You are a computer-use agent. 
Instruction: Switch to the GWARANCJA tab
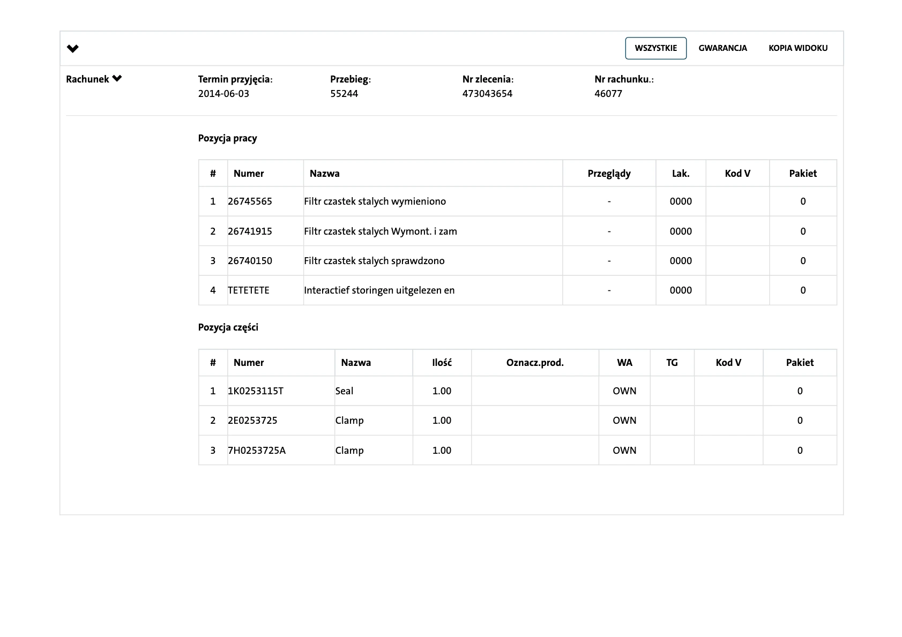[722, 48]
